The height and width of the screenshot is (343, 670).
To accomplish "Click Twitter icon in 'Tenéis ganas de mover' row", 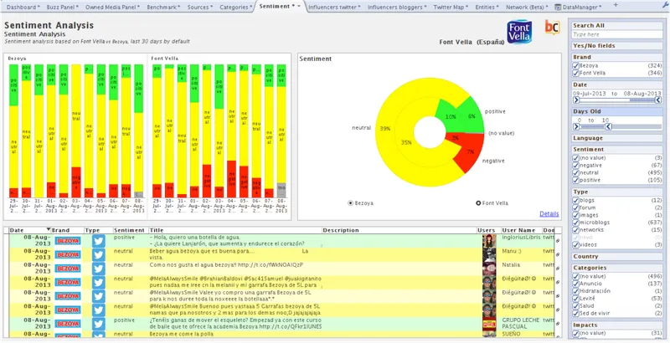I will coord(99,324).
